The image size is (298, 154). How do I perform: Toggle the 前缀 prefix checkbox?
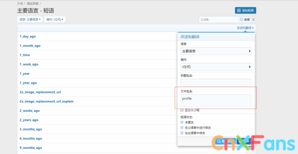[241, 19]
